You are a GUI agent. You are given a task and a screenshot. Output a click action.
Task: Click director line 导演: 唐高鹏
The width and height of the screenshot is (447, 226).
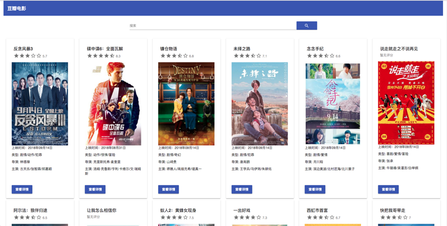point(241,162)
